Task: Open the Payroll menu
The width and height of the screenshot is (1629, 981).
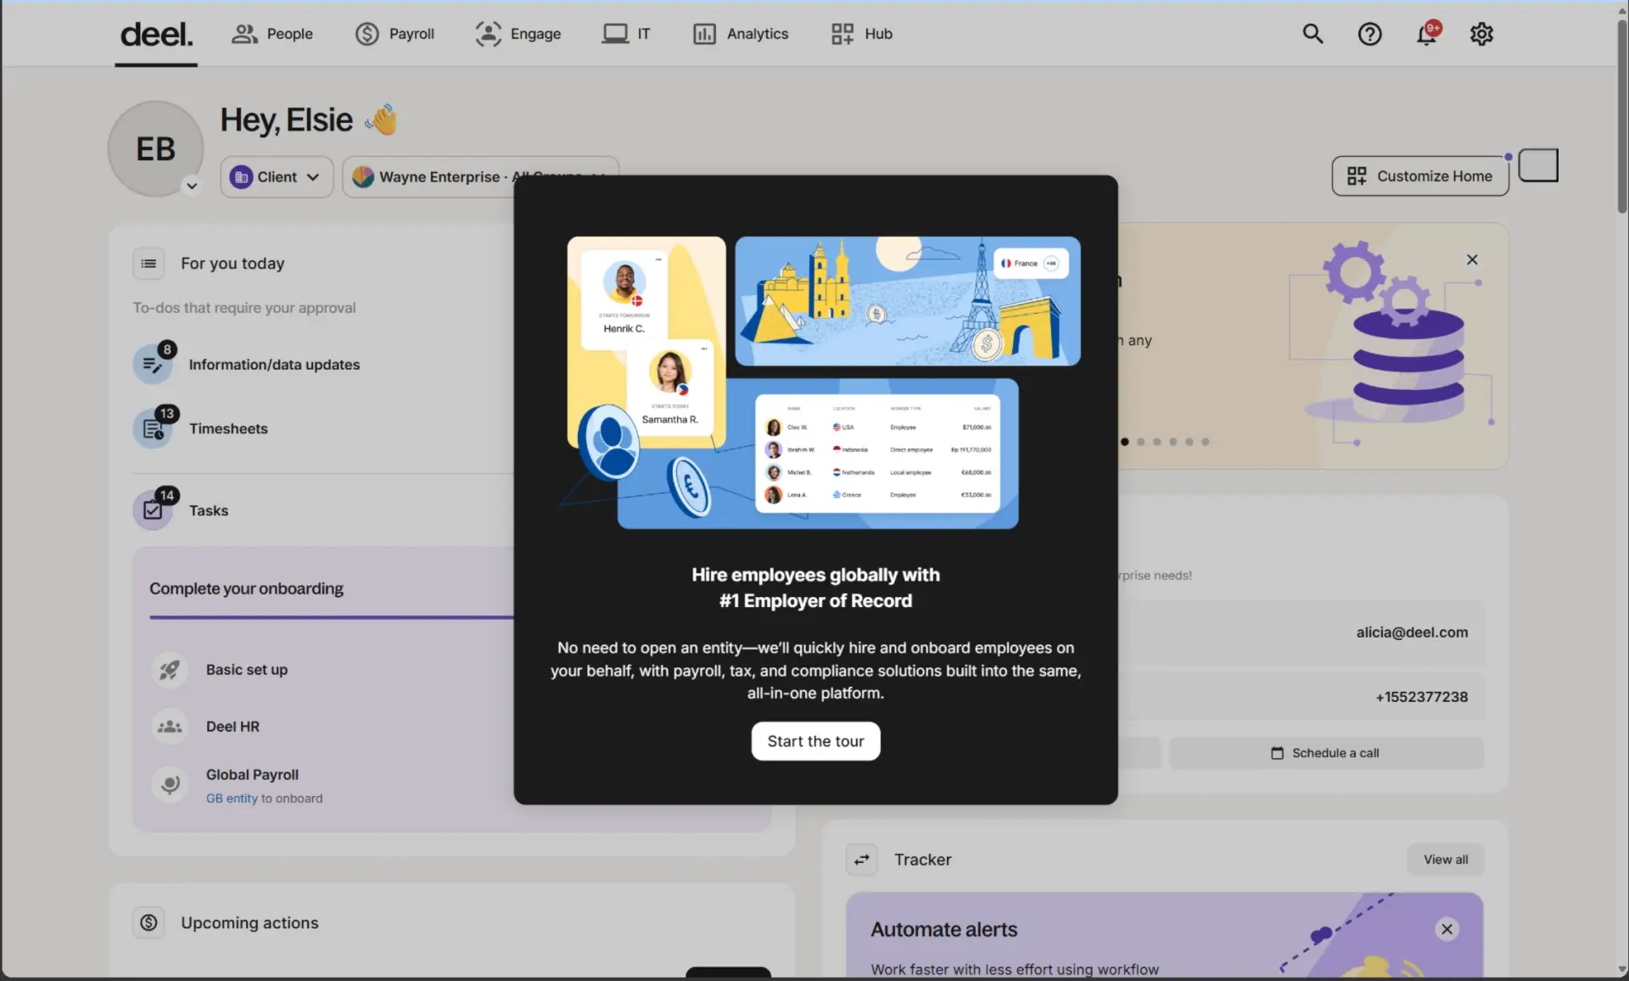Action: point(395,34)
